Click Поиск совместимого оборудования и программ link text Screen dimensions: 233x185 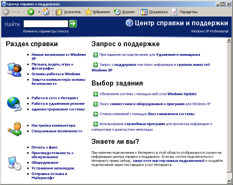[155, 104]
